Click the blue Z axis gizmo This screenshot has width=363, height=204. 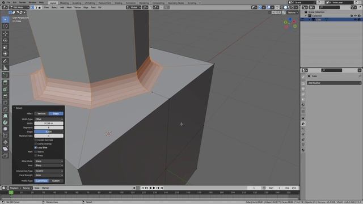pyautogui.click(x=290, y=19)
